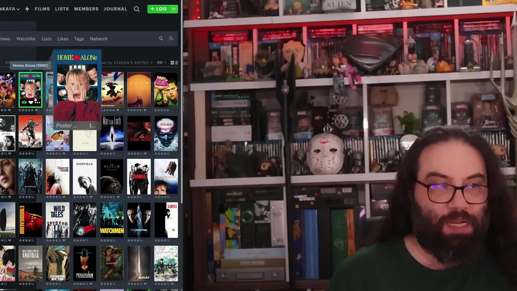
Task: Open the A Silent Voice poster
Action: pos(166,264)
